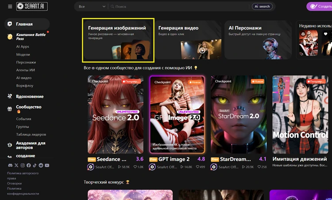This screenshot has width=332, height=200.
Task: Click the 58.9K runs icon on Seedance
Action: (x=120, y=167)
